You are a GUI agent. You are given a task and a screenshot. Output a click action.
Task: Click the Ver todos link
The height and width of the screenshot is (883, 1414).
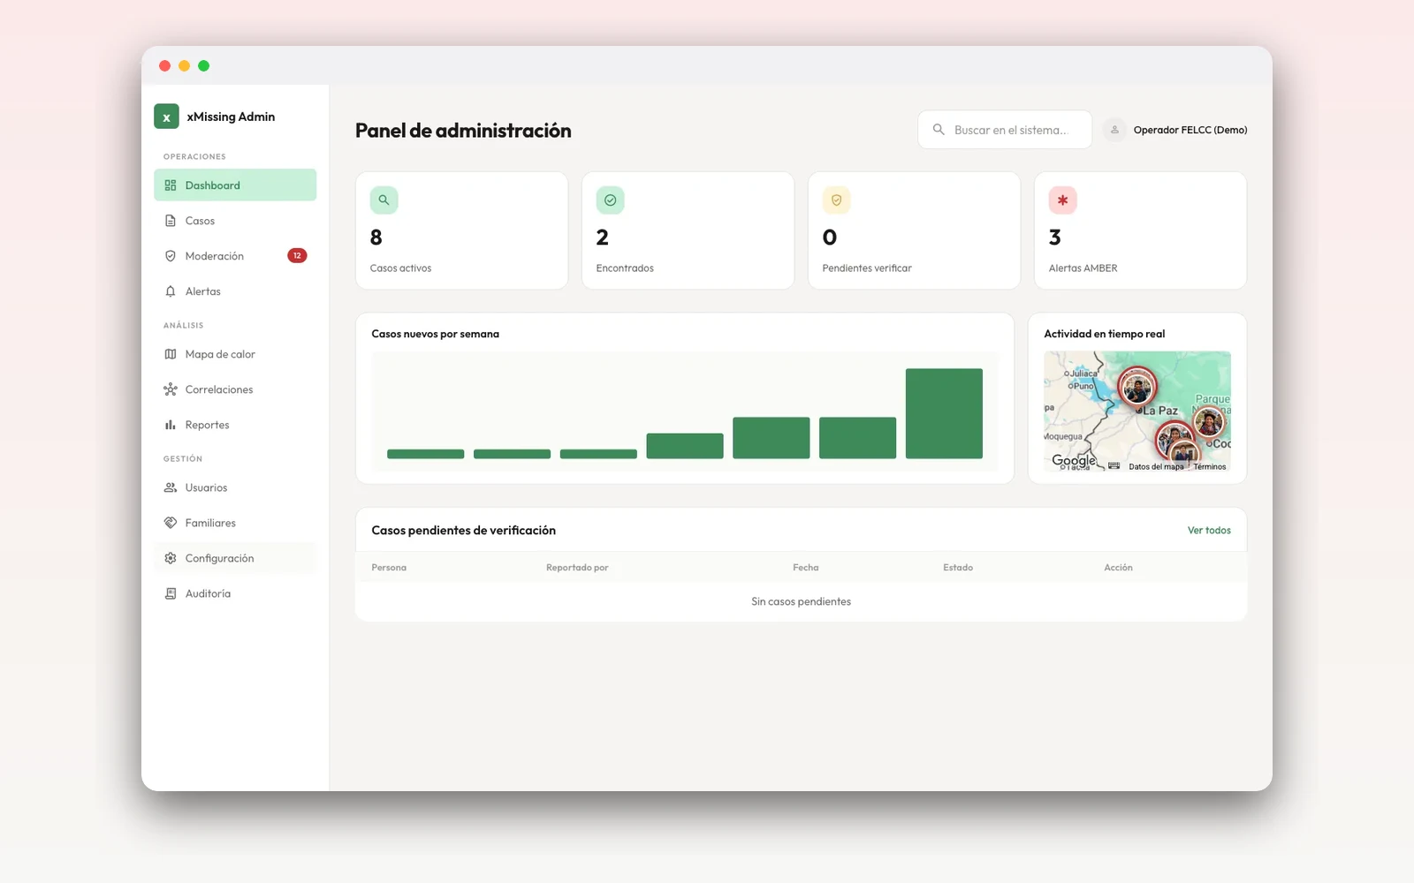point(1209,531)
